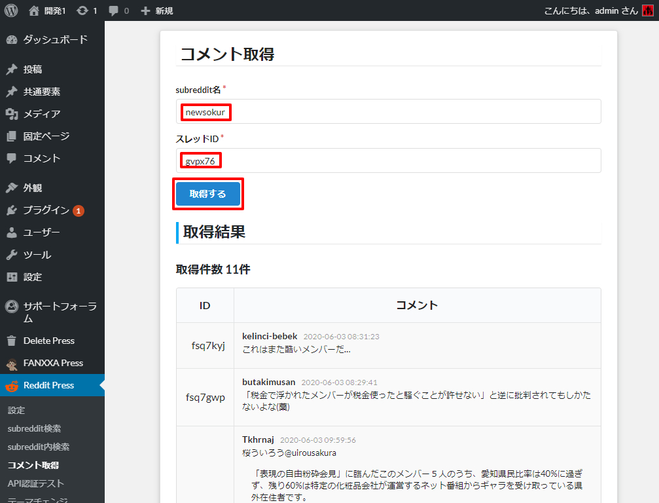Click the 設定 sliders icon
659x503 pixels.
click(12, 277)
